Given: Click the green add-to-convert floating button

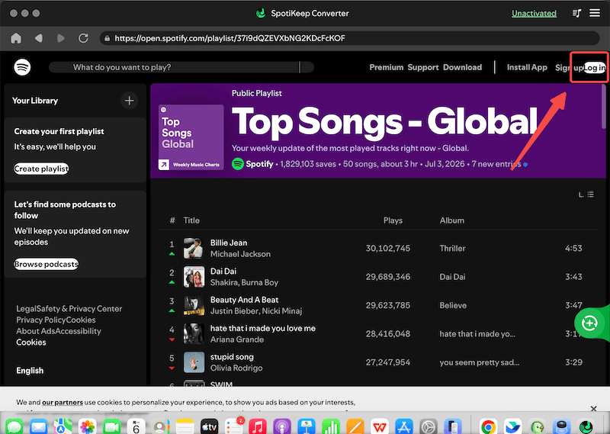Looking at the screenshot, I should pos(589,323).
